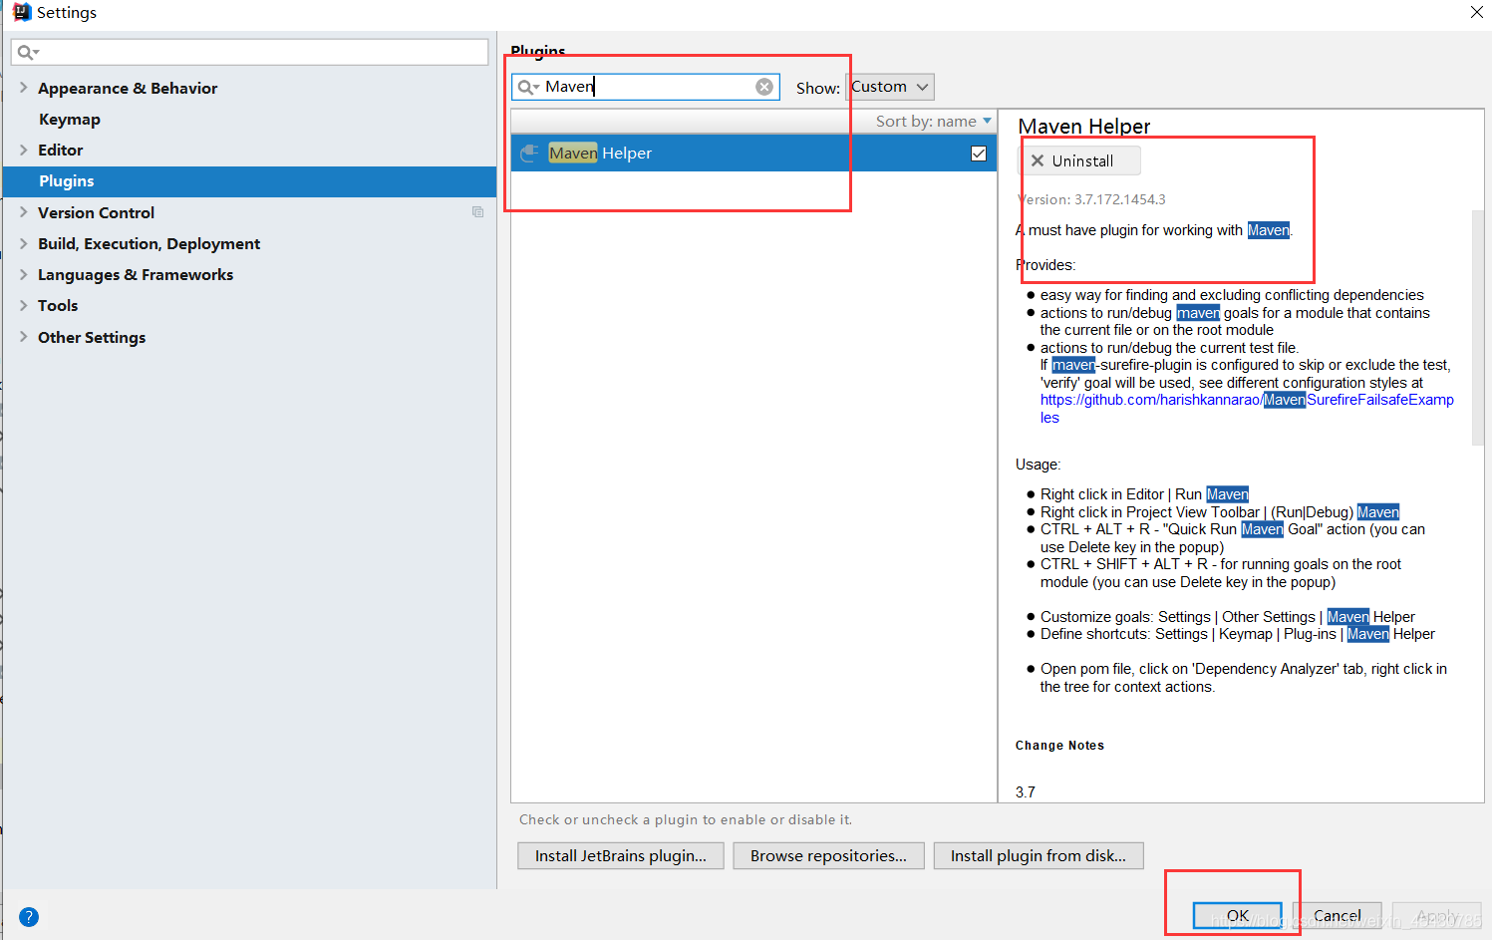Image resolution: width=1492 pixels, height=940 pixels.
Task: Click the plugin description scrollbar
Action: [x=1478, y=327]
